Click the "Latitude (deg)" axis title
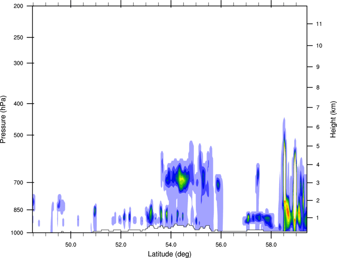The image size is (337, 258). 169,254
